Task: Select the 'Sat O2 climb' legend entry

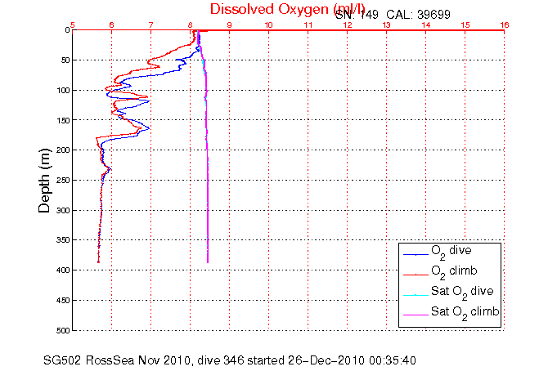Action: pyautogui.click(x=465, y=312)
